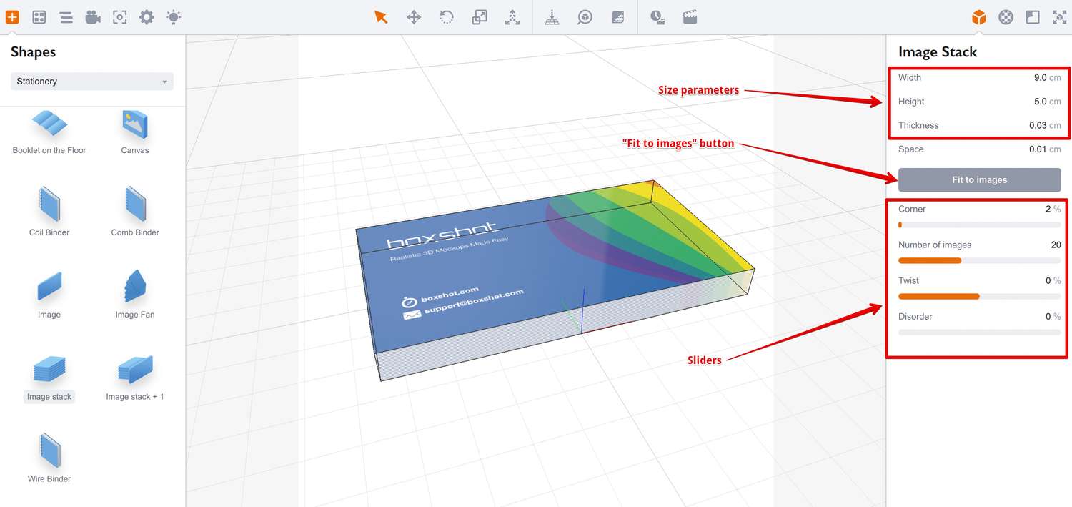Open the Stationery category dropdown
The width and height of the screenshot is (1072, 507).
[92, 82]
